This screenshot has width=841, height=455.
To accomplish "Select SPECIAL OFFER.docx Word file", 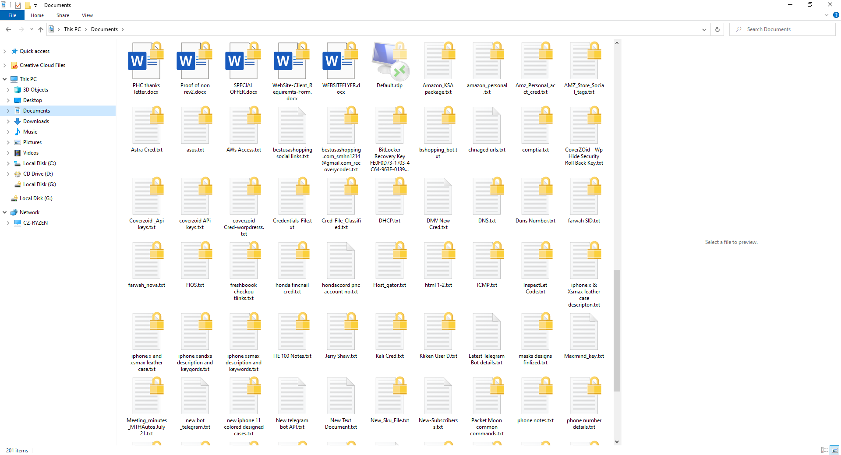I will click(244, 68).
